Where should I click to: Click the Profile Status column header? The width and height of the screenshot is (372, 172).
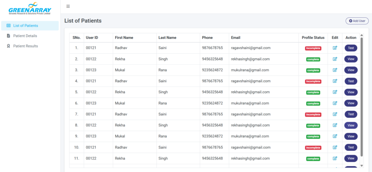pyautogui.click(x=313, y=38)
